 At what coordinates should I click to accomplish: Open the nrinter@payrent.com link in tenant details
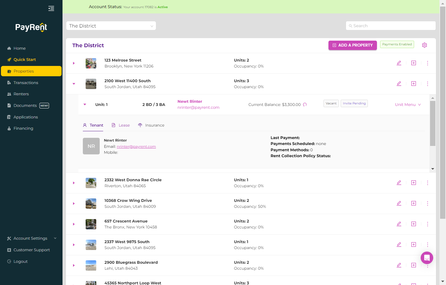pyautogui.click(x=136, y=147)
